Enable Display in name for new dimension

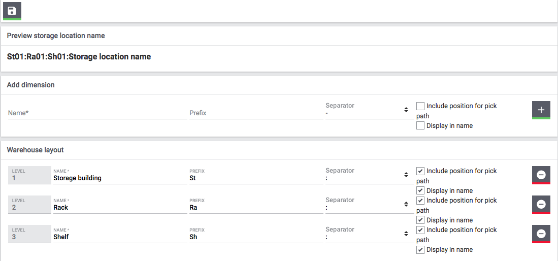420,126
